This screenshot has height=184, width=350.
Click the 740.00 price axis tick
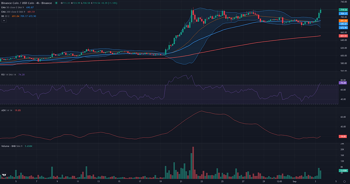(x=344, y=2)
